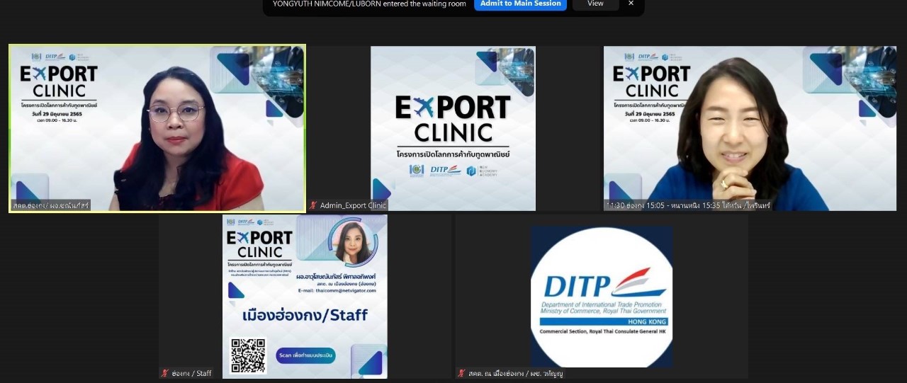Click the QR code on the Staff tile

(x=248, y=355)
